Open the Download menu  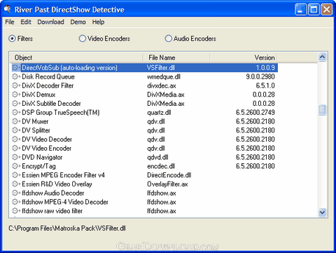[50, 22]
